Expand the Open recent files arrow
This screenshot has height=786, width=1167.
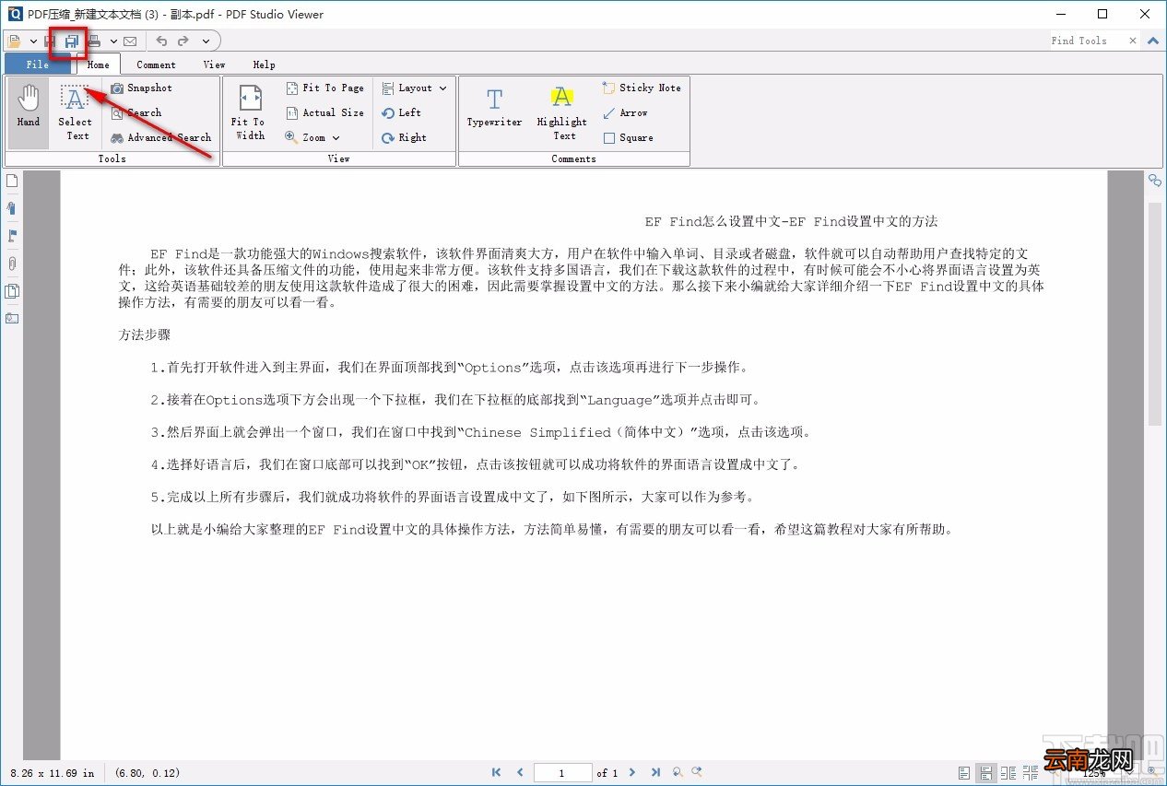pos(33,41)
